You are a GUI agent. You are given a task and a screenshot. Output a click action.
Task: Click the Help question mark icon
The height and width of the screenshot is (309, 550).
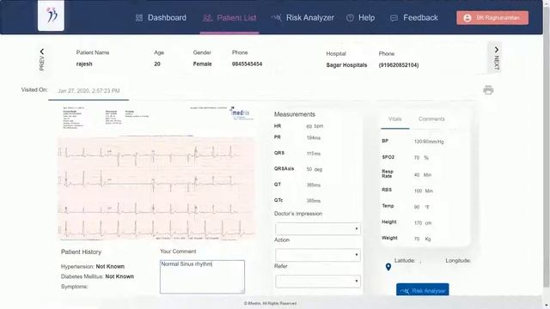(350, 18)
